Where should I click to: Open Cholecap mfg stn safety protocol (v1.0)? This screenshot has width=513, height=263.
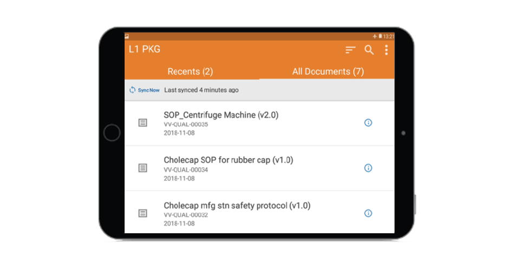pyautogui.click(x=237, y=206)
